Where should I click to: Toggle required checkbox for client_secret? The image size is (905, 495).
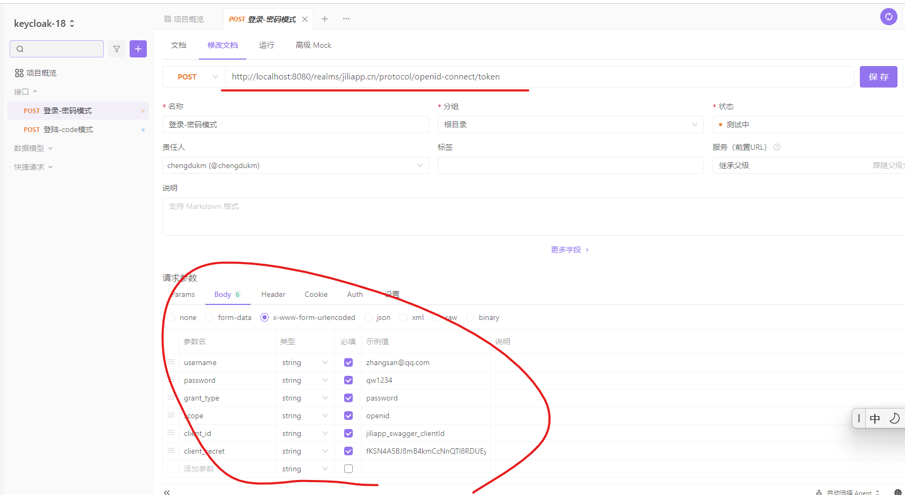coord(348,451)
